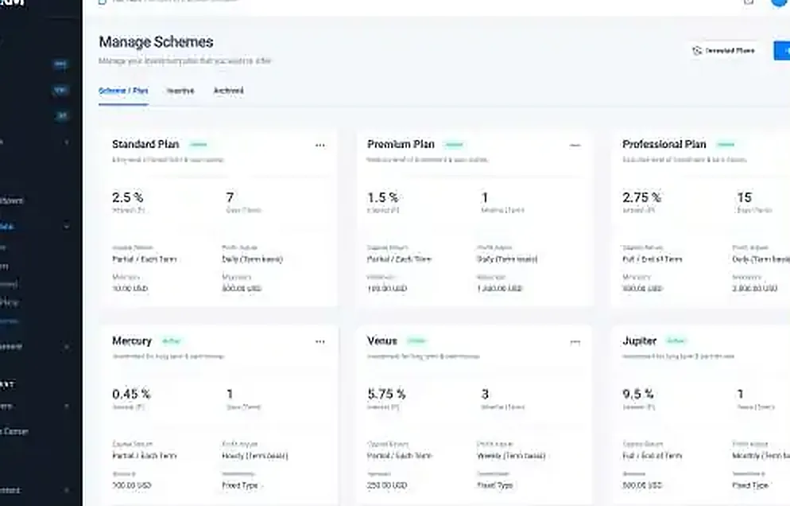Open the Standard Plan three-dot options menu
Viewport: 790px width, 506px height.
pyautogui.click(x=320, y=146)
